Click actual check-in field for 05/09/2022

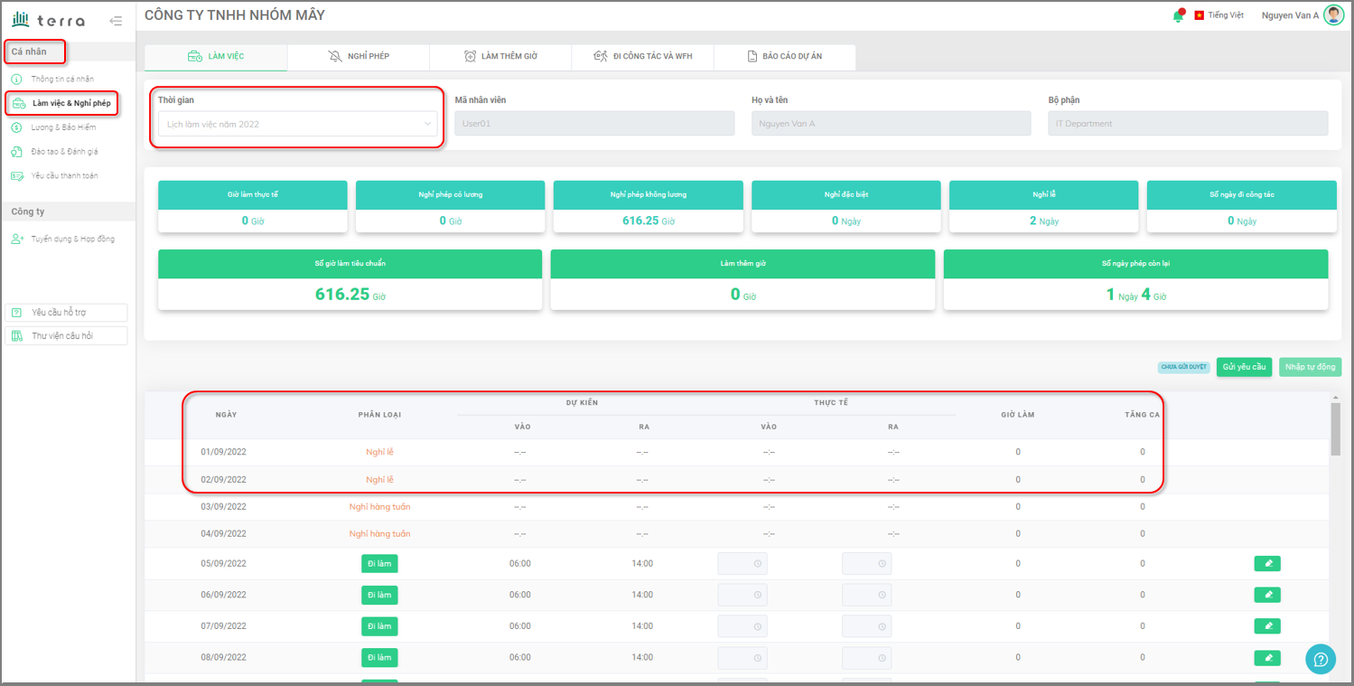click(742, 564)
